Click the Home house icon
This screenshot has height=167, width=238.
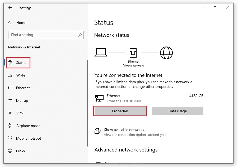[10, 23]
